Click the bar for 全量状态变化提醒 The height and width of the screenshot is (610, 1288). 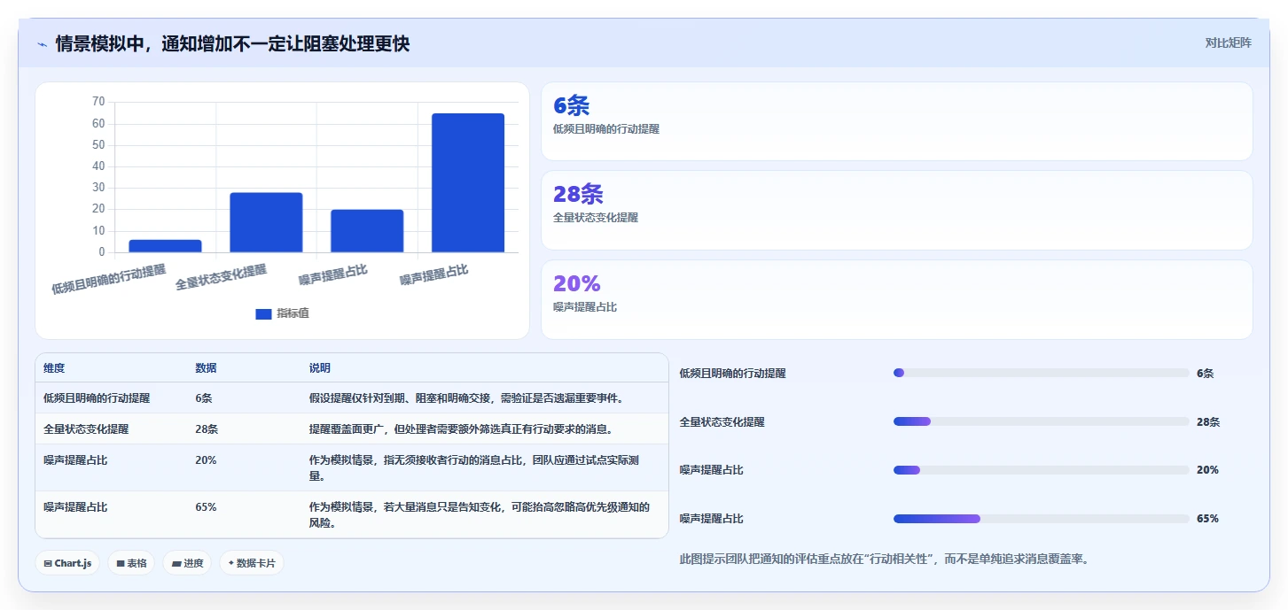pos(266,222)
